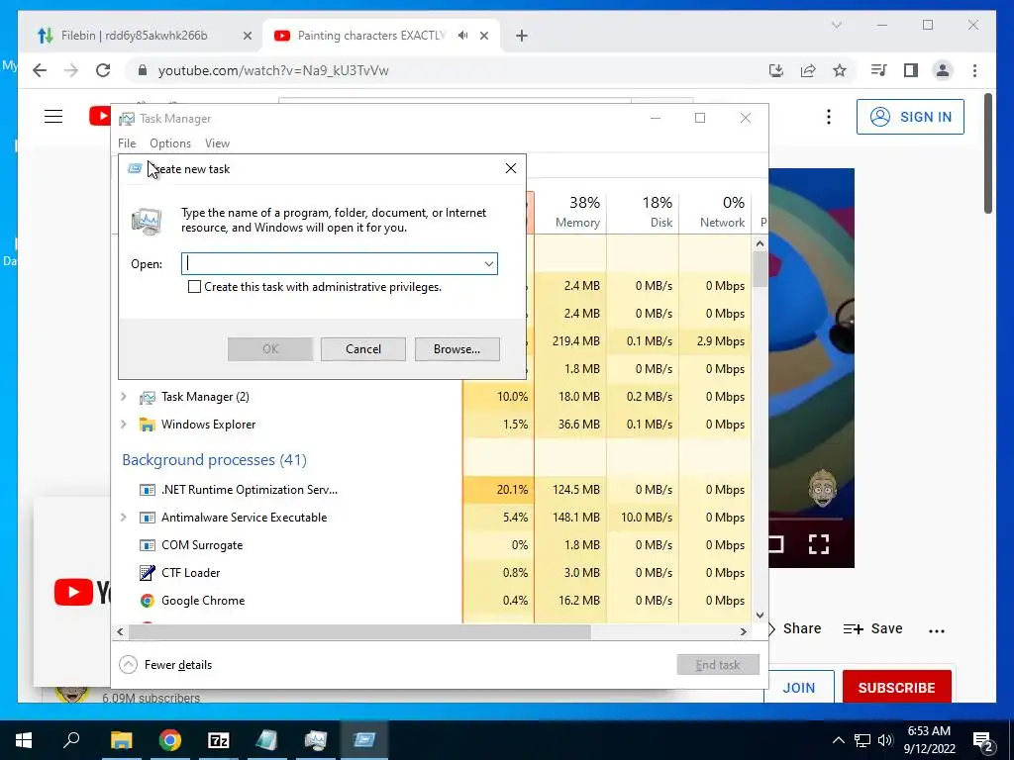Mute the YouTube tab audio icon
This screenshot has height=760, width=1014.
coord(462,36)
